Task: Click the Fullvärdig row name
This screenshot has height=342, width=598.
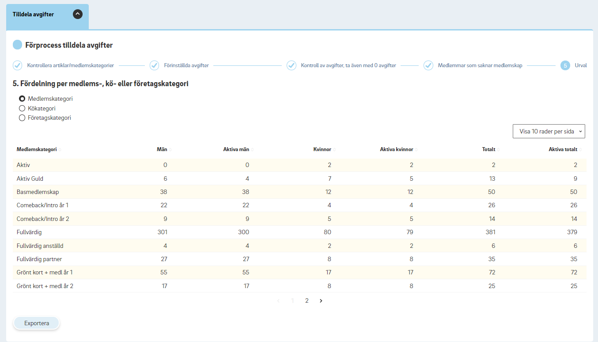Action: click(x=29, y=232)
